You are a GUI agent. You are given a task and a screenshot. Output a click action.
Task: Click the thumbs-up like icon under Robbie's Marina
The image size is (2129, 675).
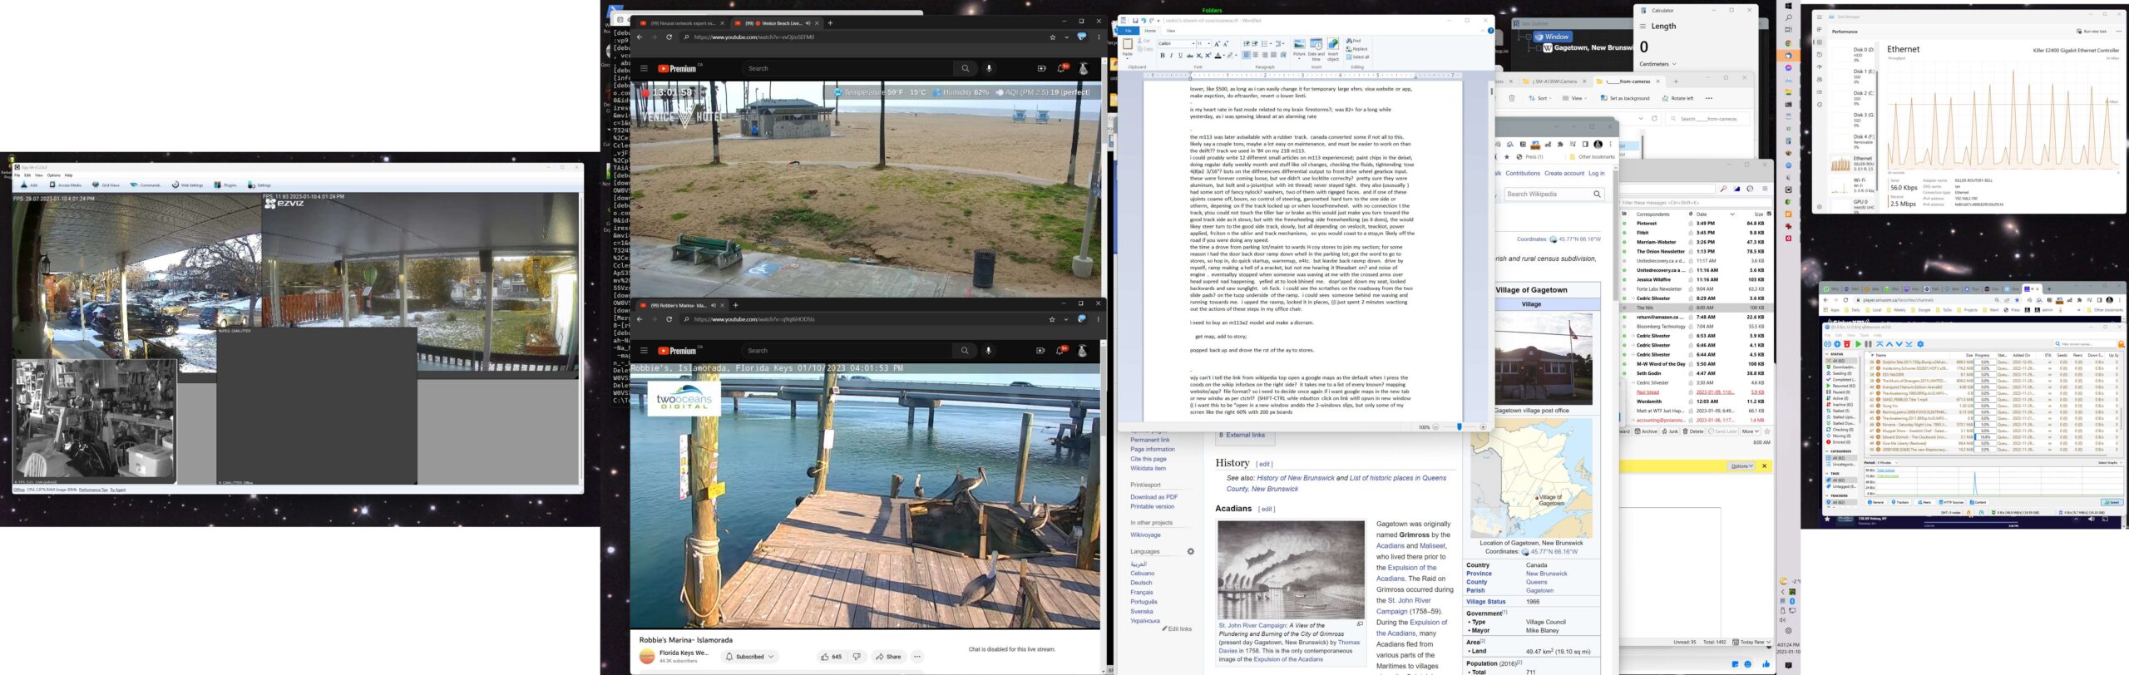coord(824,657)
